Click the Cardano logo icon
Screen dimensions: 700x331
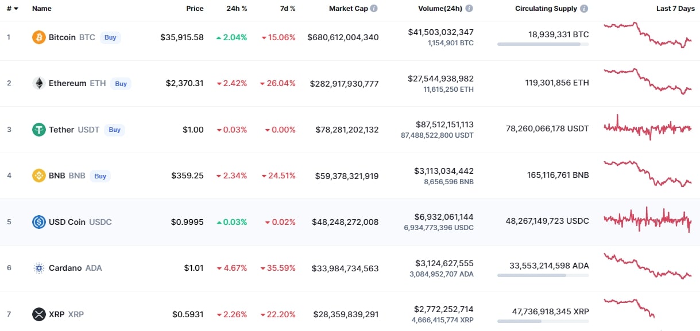38,268
